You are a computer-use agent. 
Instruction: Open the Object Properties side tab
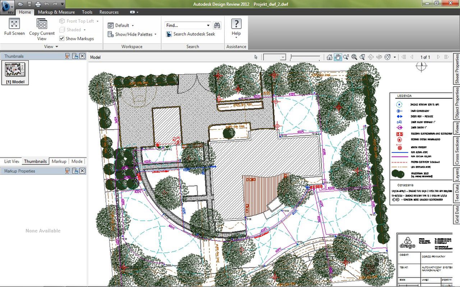456,103
